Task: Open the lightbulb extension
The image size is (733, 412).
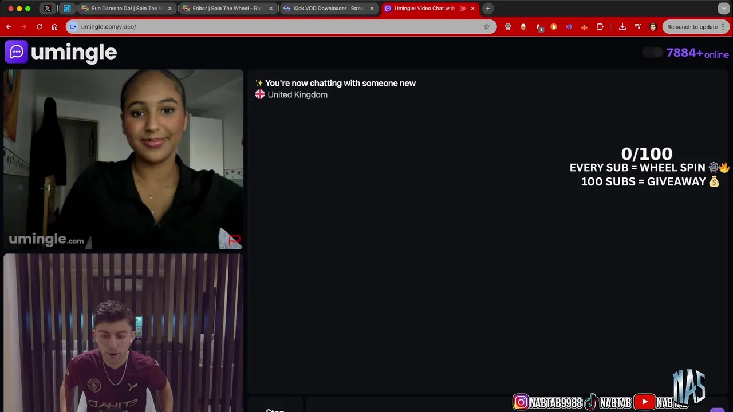Action: [x=507, y=27]
